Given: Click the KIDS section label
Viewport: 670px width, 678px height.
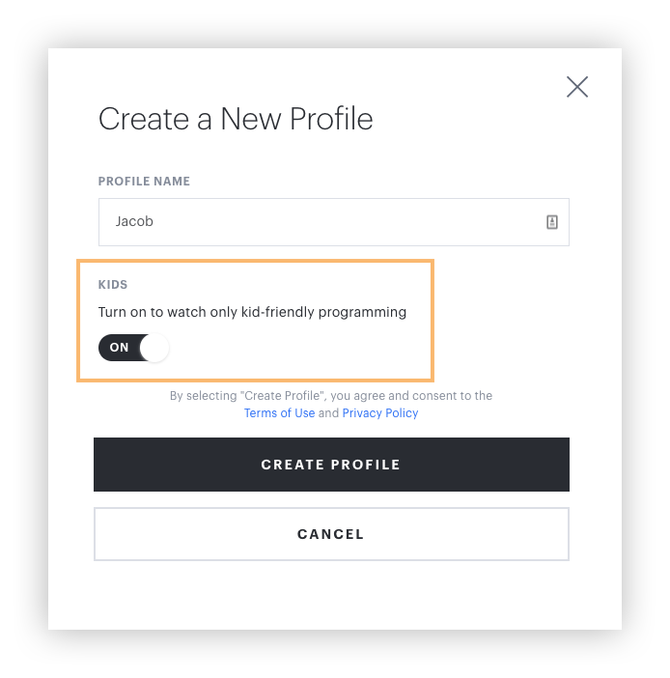Looking at the screenshot, I should (x=113, y=286).
